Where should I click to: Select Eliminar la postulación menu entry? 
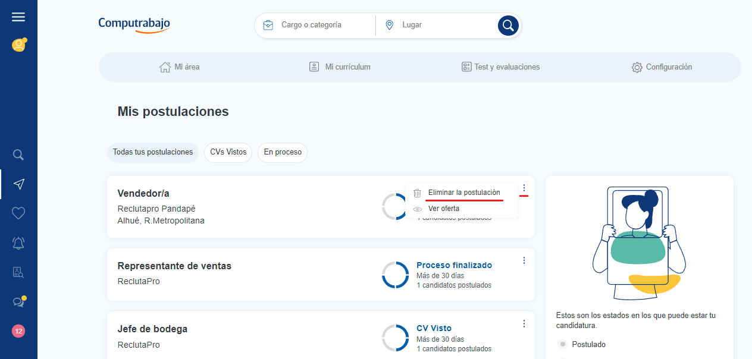point(463,193)
